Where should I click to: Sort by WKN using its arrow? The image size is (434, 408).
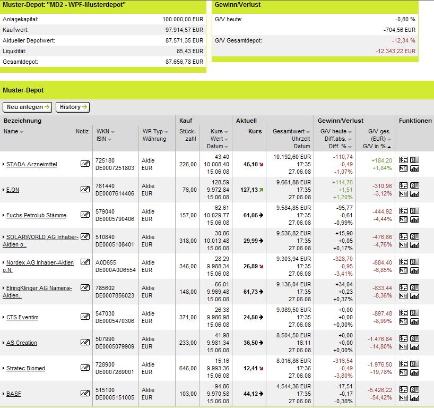112,132
